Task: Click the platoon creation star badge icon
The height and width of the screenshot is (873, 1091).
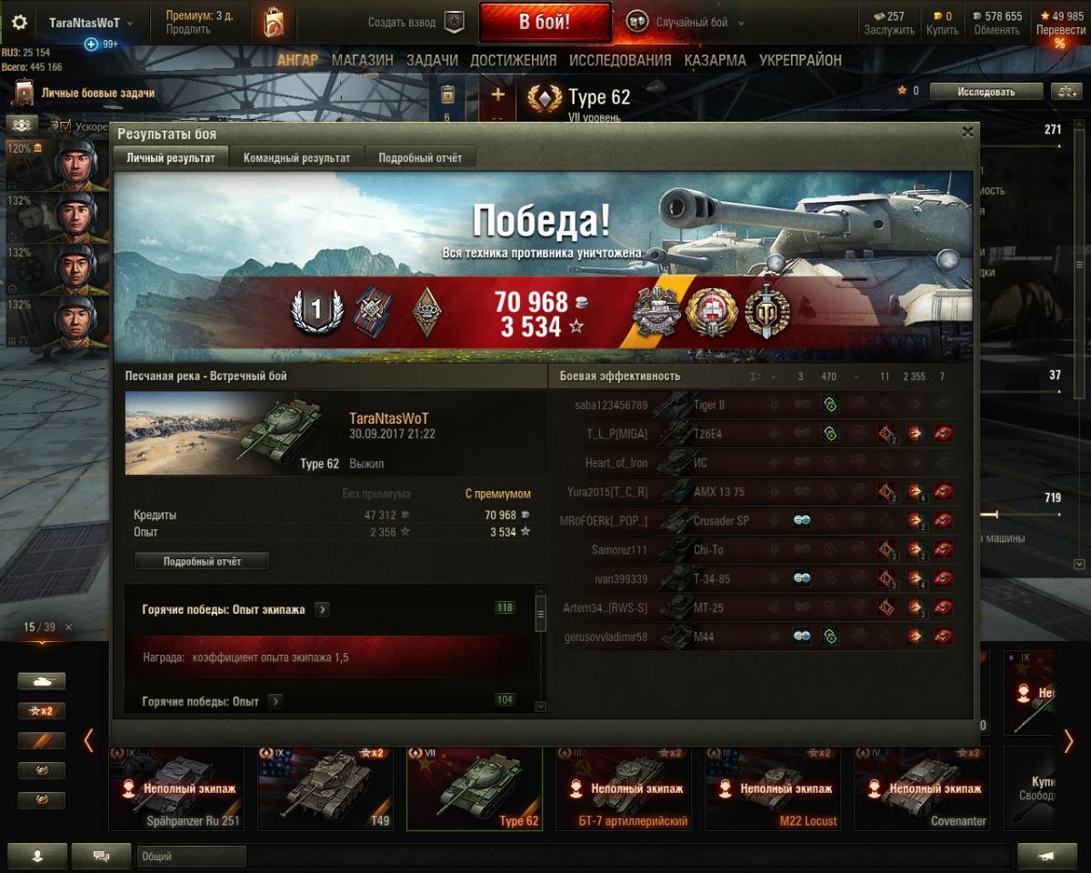Action: coord(454,22)
